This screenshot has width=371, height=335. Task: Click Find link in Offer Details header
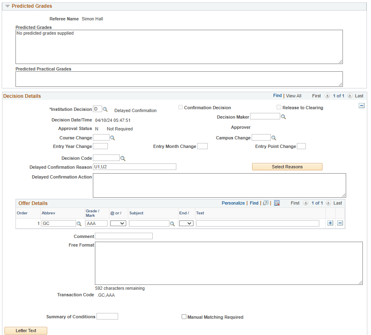[254, 203]
